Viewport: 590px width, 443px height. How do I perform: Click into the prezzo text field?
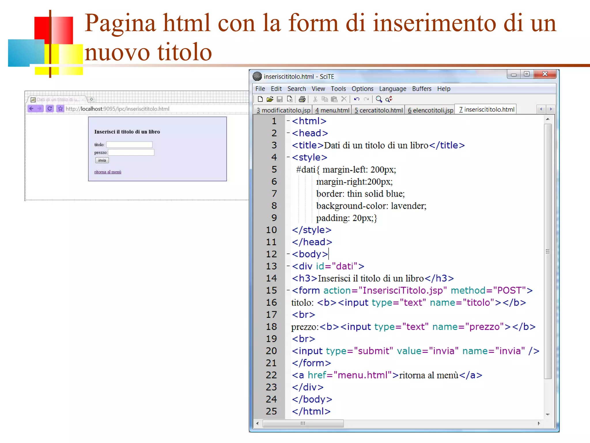pyautogui.click(x=131, y=152)
